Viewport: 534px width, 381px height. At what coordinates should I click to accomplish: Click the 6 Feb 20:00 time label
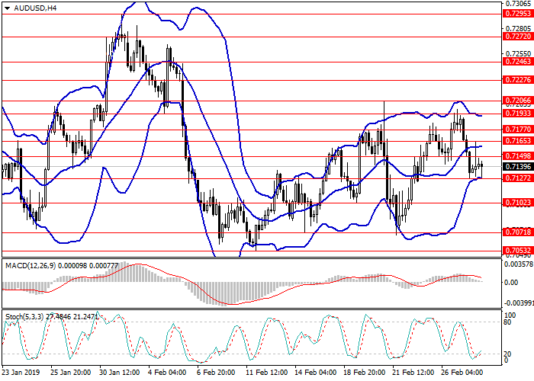point(217,373)
